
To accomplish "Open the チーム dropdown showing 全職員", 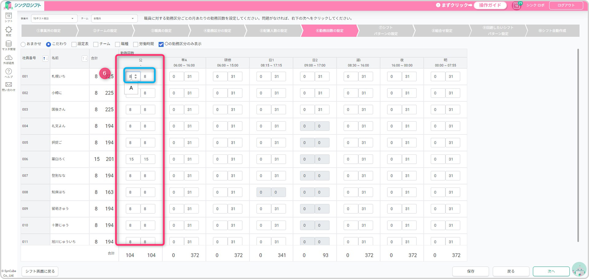I will [x=115, y=18].
